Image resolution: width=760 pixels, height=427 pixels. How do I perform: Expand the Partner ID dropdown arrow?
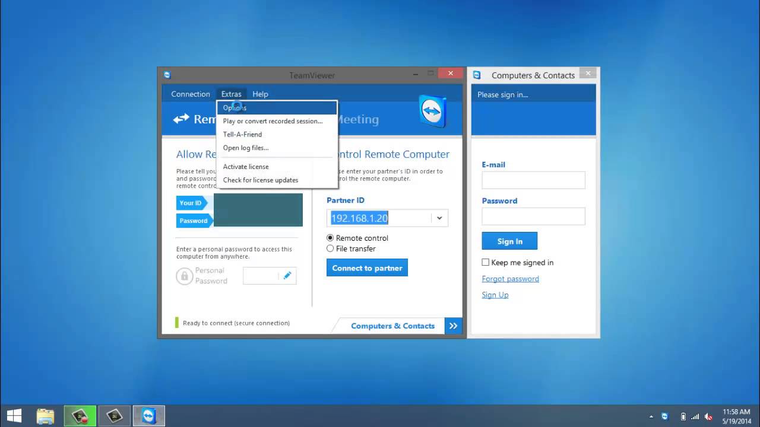tap(439, 218)
